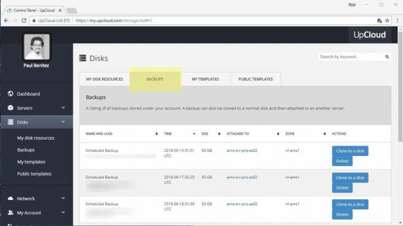This screenshot has height=226, width=403.
Task: Click the Disks heading icon
Action: pos(83,58)
